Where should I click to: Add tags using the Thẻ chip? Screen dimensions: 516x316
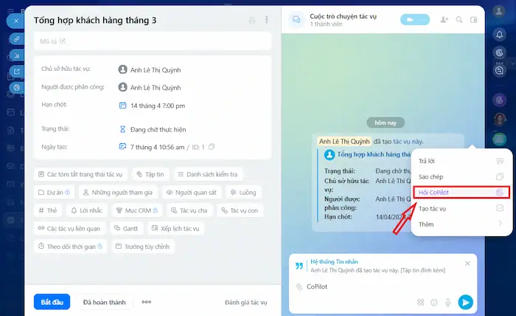click(x=48, y=210)
